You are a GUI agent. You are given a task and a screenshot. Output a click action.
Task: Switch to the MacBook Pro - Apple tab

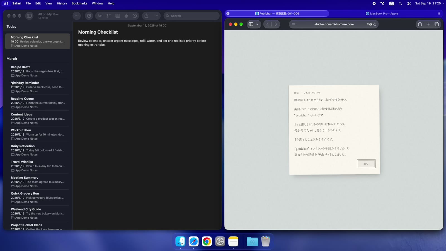point(382,13)
